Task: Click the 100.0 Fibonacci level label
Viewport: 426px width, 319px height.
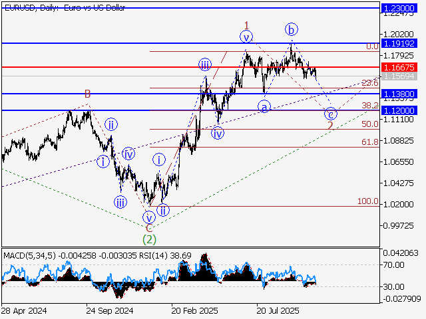Action: coord(367,201)
